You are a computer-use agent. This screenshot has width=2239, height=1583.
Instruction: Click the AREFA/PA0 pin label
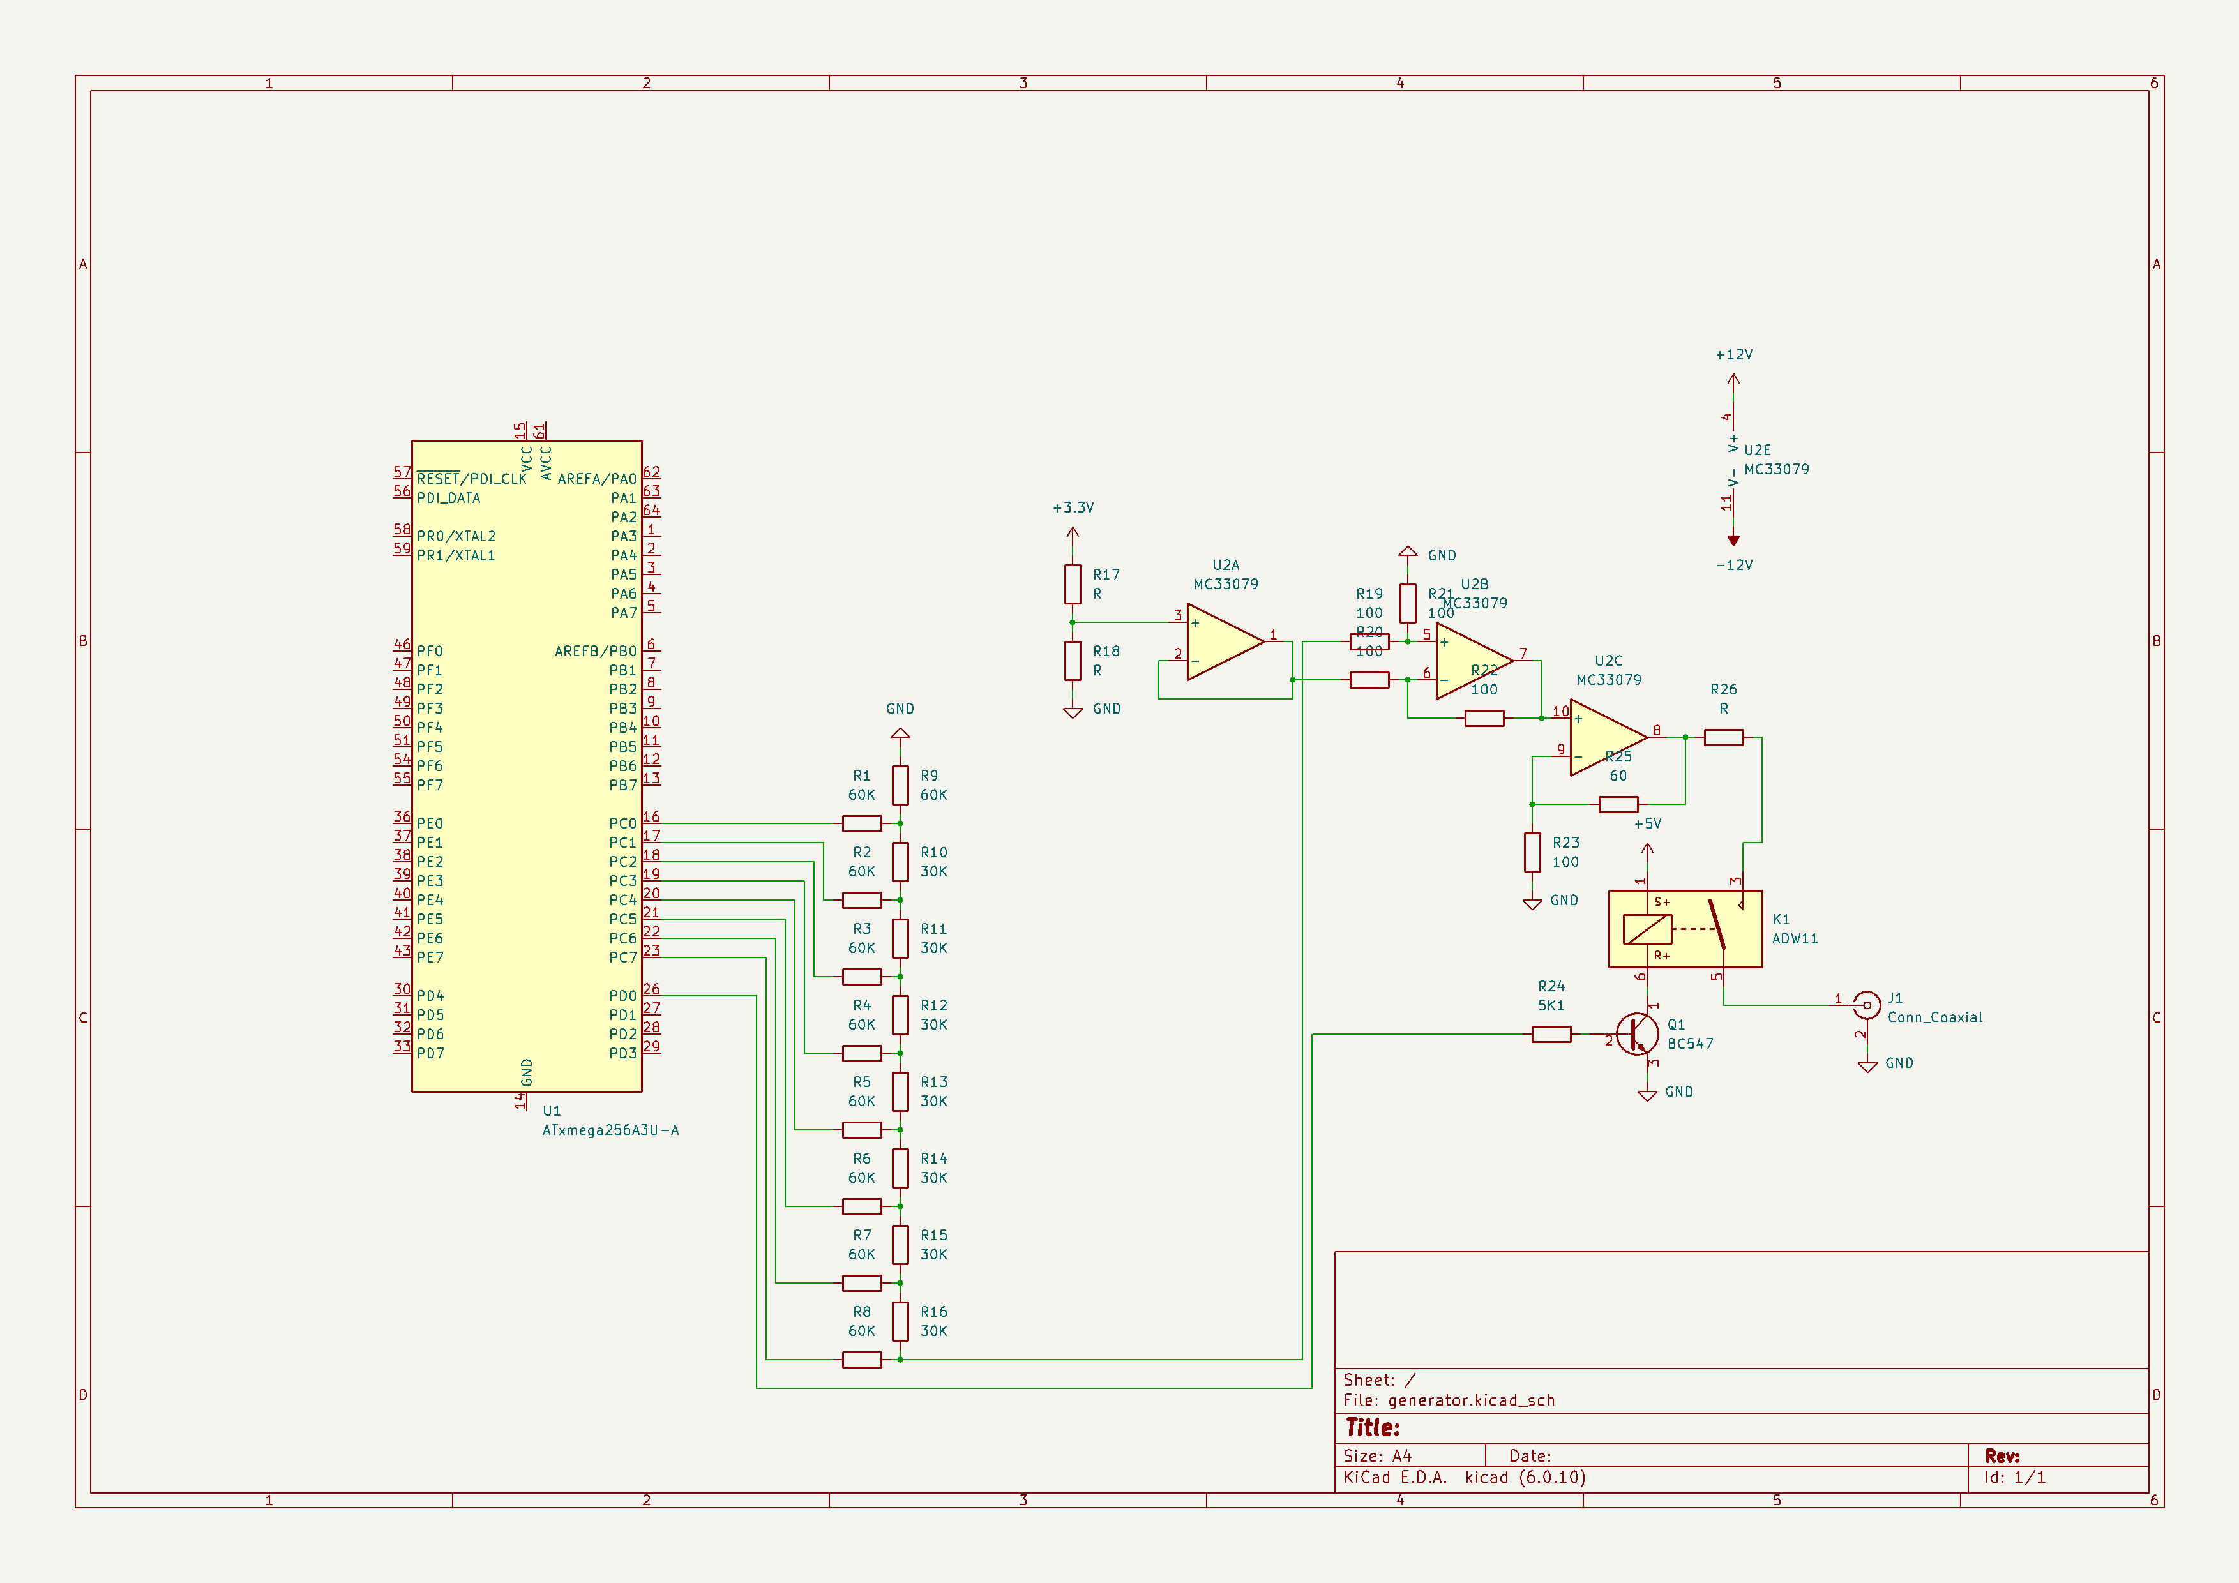597,479
